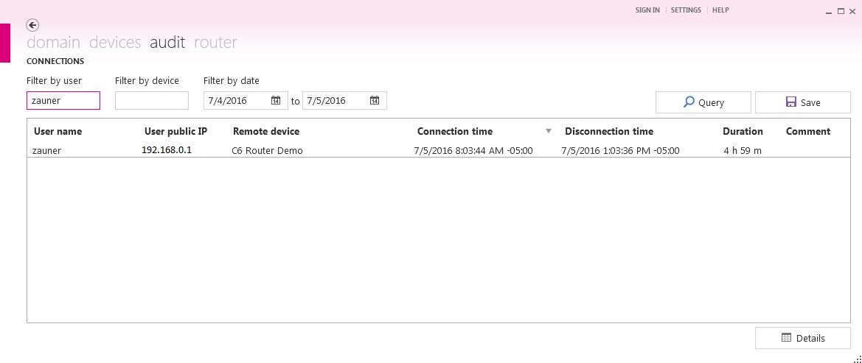
Task: Click the 192.168.0.1 IP cell
Action: [x=167, y=150]
